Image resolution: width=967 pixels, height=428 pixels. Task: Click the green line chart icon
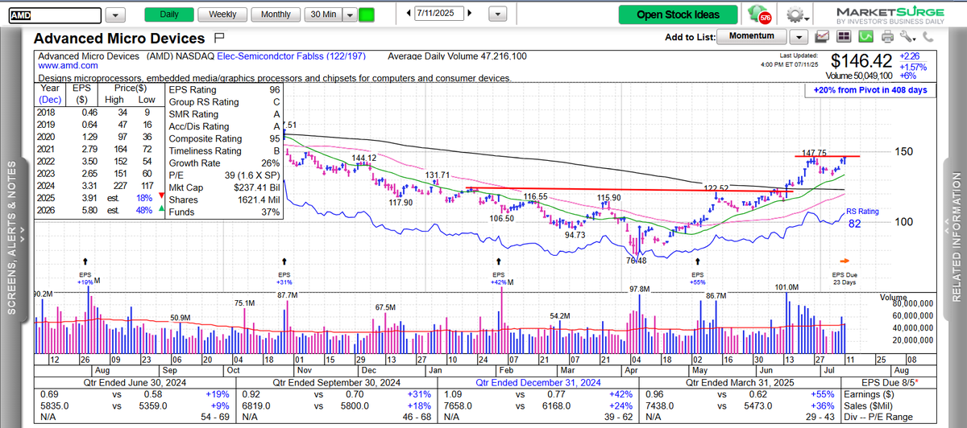865,37
